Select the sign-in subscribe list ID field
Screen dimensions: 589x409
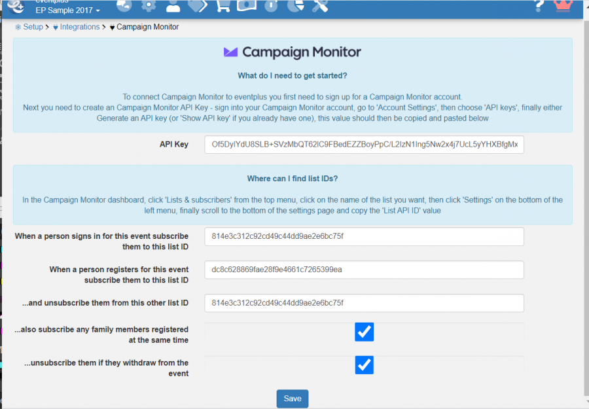[364, 236]
